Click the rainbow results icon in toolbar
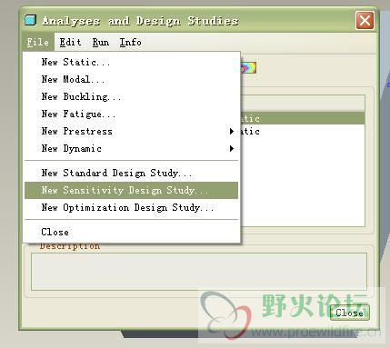The height and width of the screenshot is (348, 390). (248, 68)
